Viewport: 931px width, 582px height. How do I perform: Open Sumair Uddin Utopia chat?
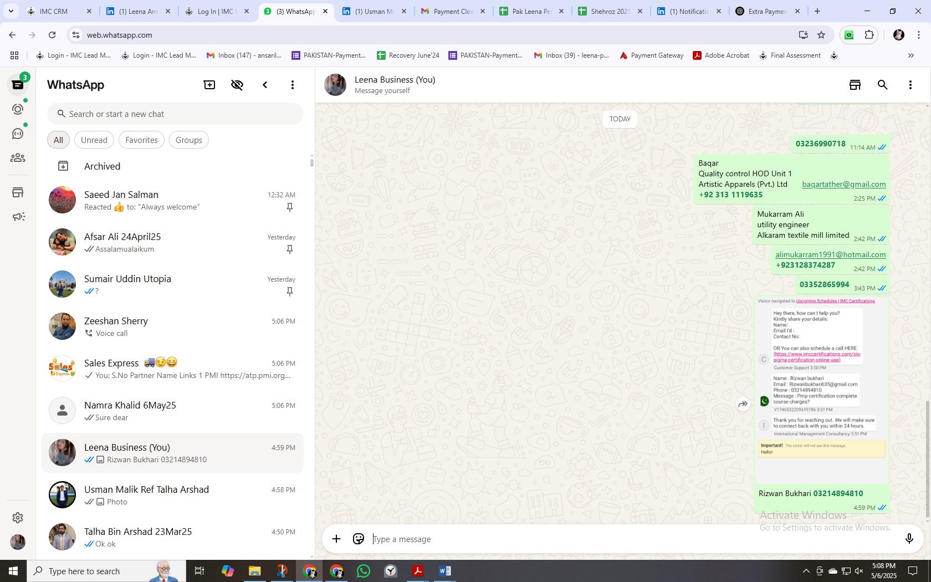173,284
